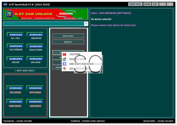
Task: Click the MTP ADB ODIN header button
Action: (25, 70)
